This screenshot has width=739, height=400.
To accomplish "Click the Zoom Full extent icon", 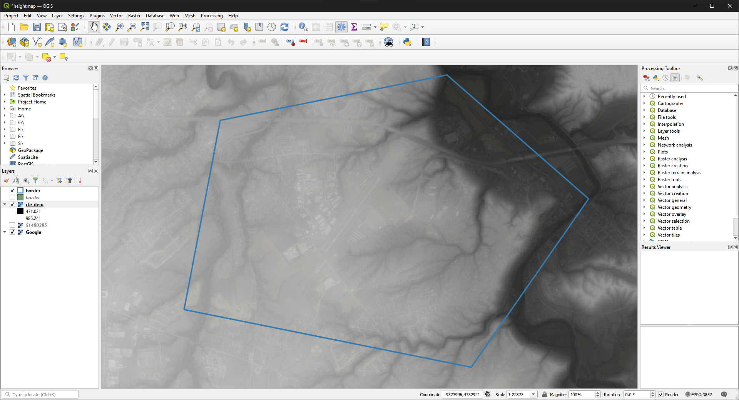I will tap(145, 27).
